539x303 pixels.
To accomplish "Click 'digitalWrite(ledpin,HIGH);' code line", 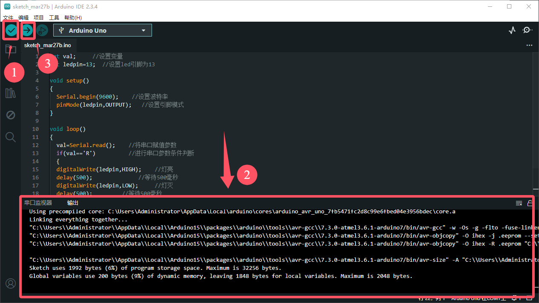I will pyautogui.click(x=99, y=169).
